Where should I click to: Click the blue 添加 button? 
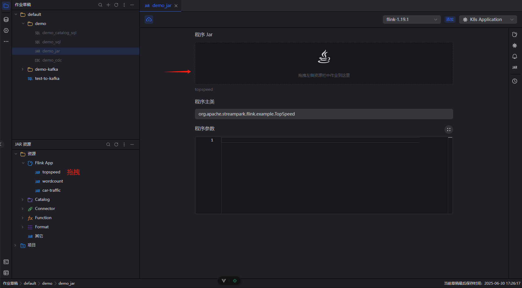[x=450, y=20]
